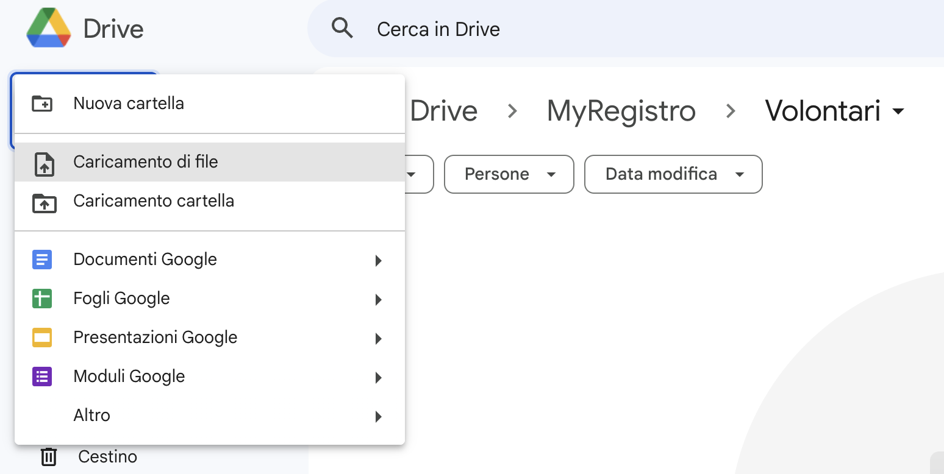
Task: Click the file upload icon
Action: tap(44, 164)
